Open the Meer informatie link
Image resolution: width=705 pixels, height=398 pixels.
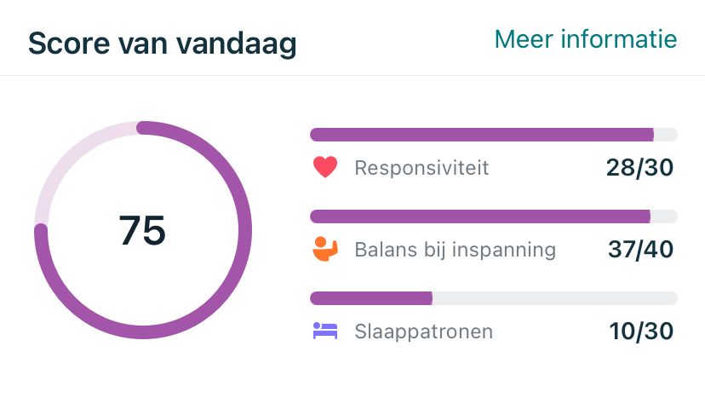[585, 39]
